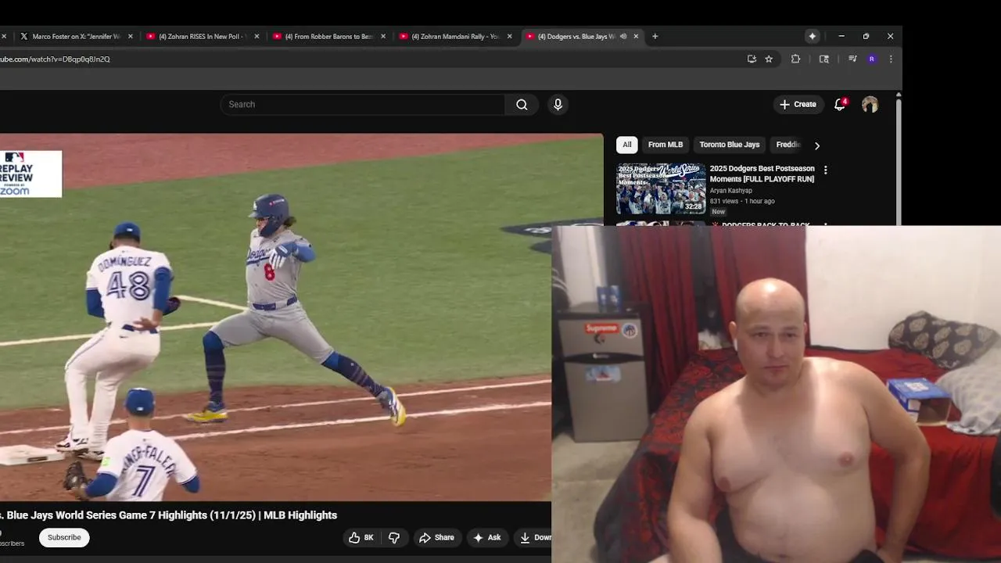1001x563 pixels.
Task: Focus the YouTube search field
Action: click(x=363, y=105)
